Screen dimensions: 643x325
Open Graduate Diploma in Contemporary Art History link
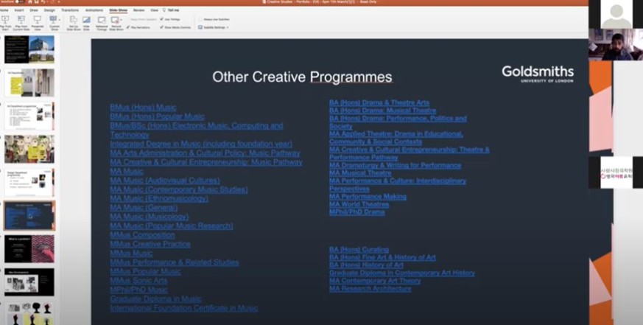tap(402, 273)
